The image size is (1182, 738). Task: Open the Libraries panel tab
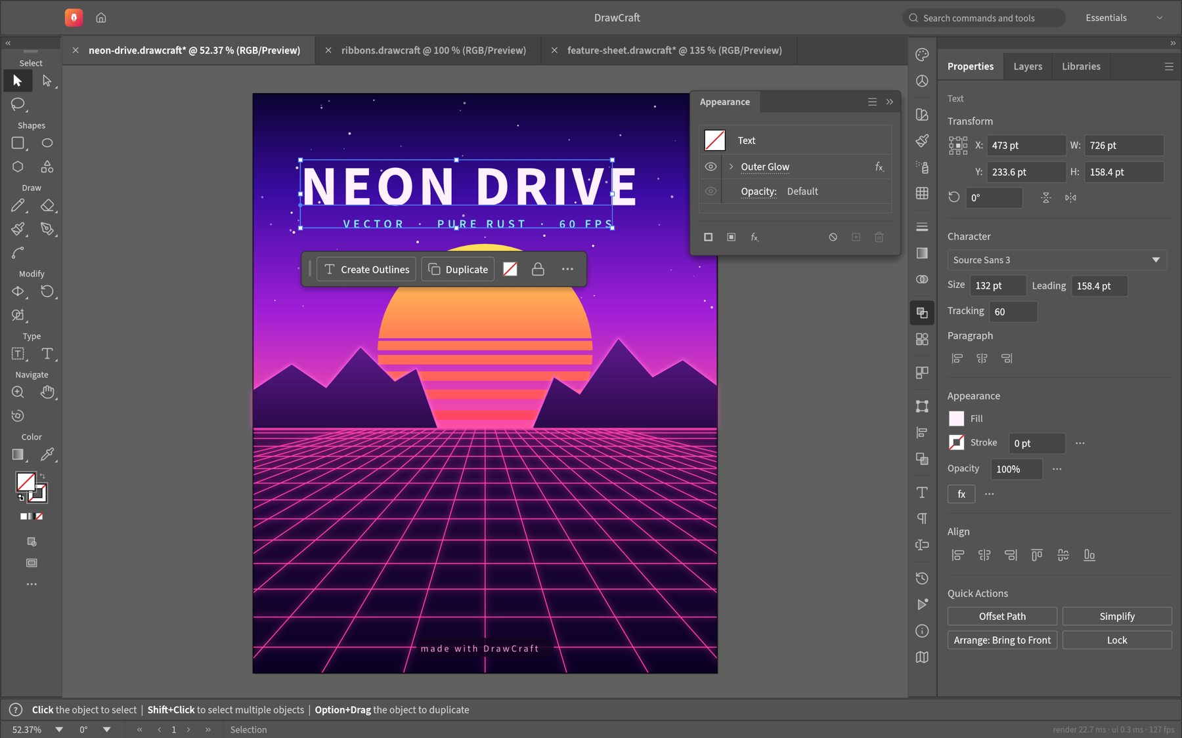pyautogui.click(x=1081, y=66)
